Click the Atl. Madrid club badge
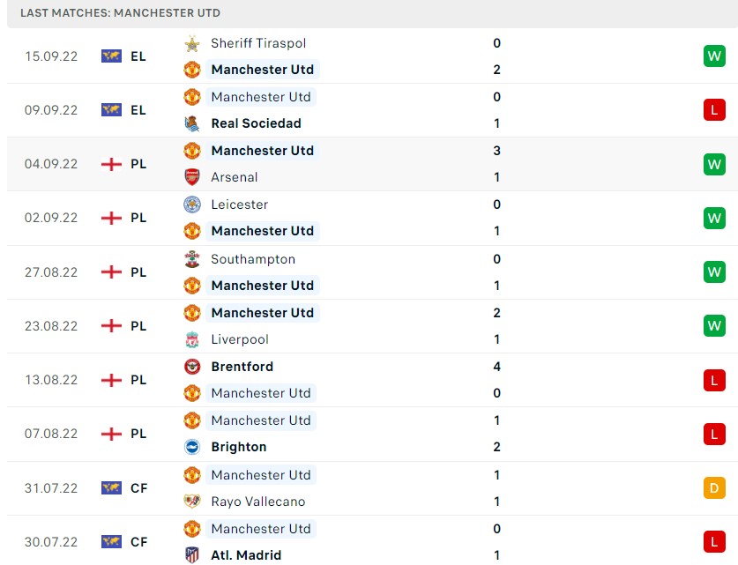The height and width of the screenshot is (565, 738). [192, 555]
